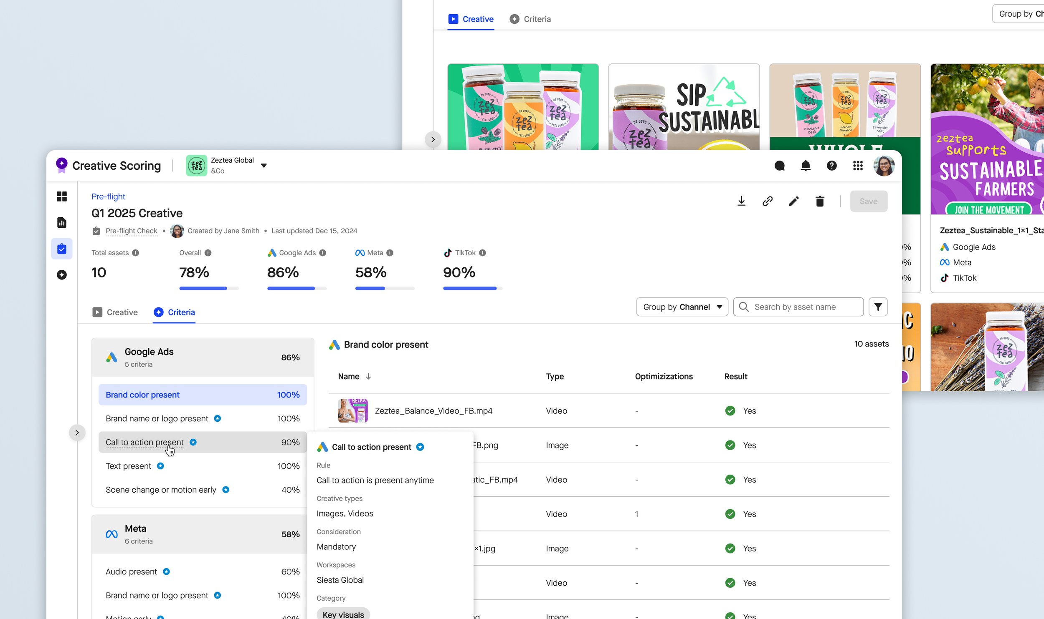Open dashboard grid icon in sidebar

62,196
